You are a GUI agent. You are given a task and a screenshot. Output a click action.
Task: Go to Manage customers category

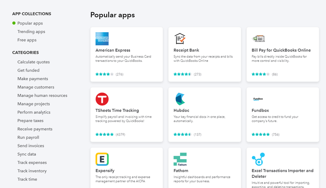pyautogui.click(x=36, y=87)
